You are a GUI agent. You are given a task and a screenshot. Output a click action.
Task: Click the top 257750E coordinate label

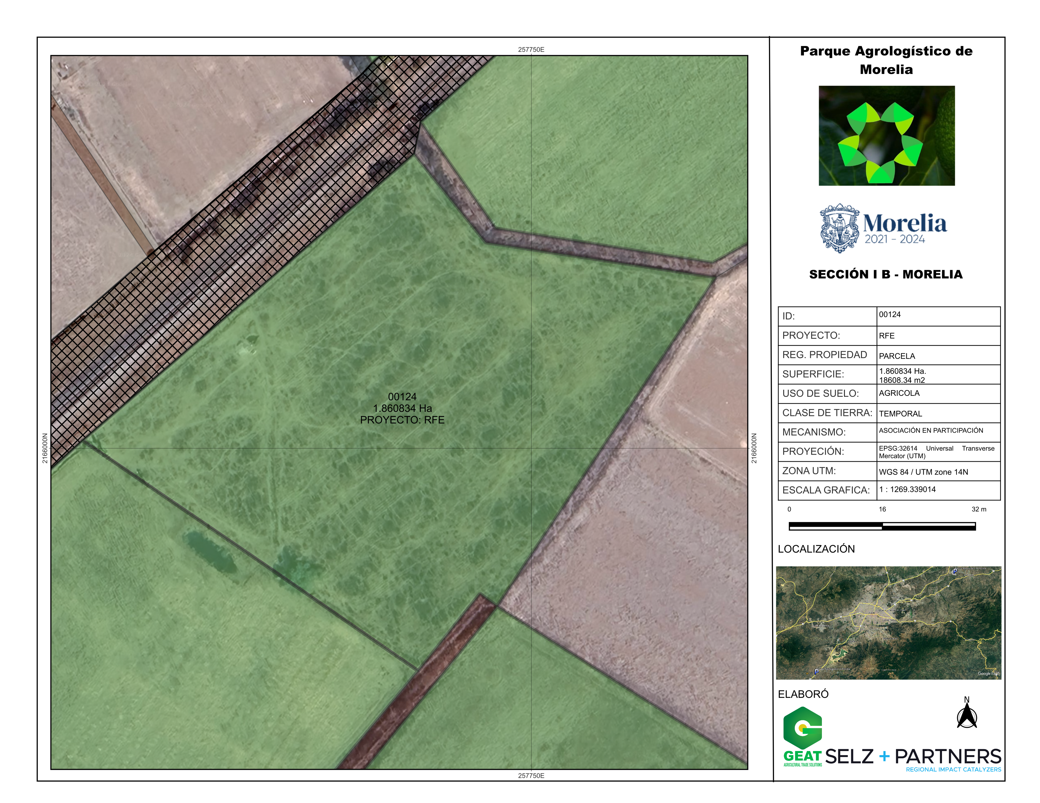click(531, 49)
